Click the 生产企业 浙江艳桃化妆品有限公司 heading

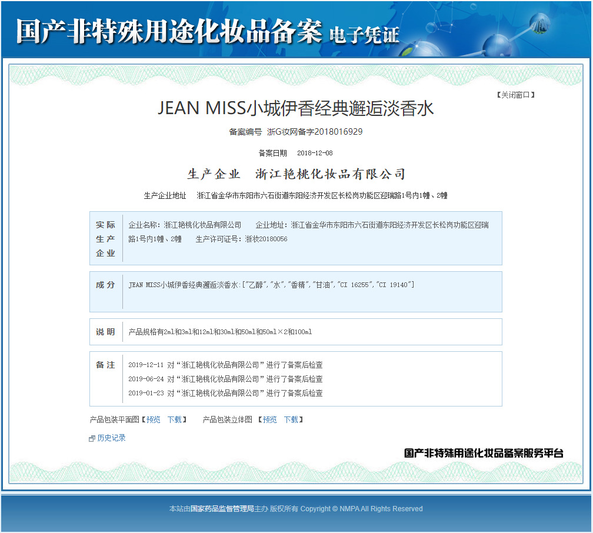click(296, 174)
